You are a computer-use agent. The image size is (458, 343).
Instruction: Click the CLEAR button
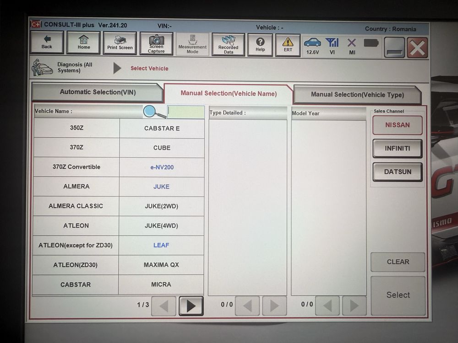pos(398,262)
